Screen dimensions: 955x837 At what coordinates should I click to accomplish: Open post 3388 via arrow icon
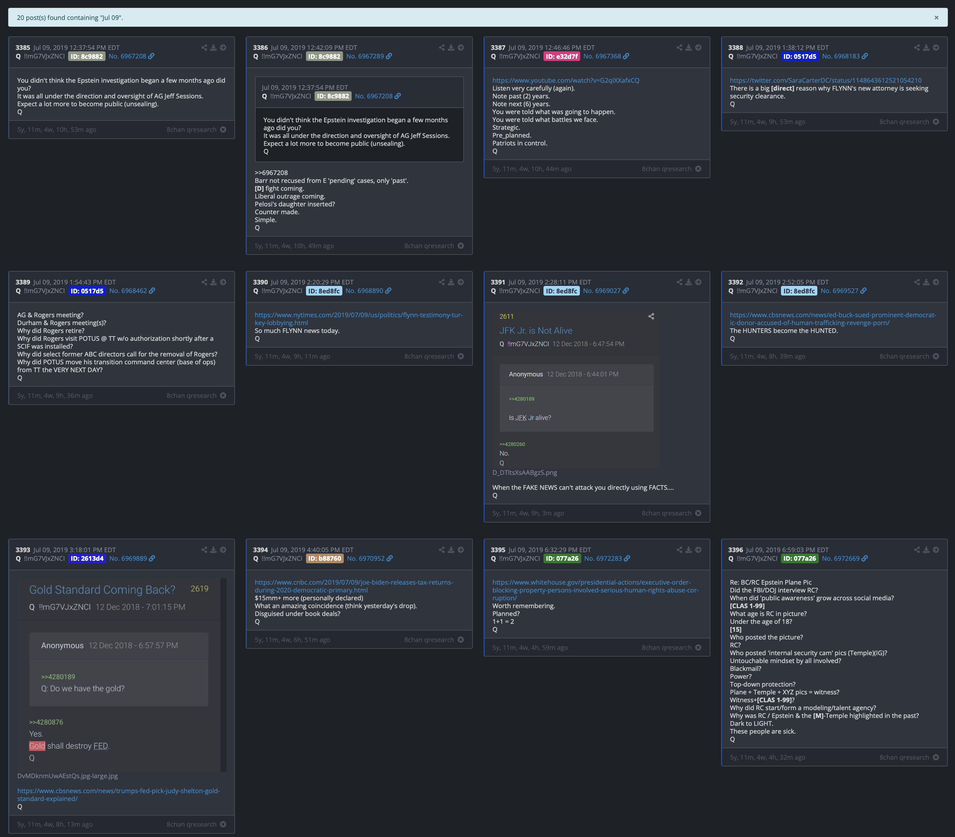936,48
